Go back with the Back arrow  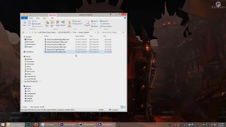pos(24,32)
